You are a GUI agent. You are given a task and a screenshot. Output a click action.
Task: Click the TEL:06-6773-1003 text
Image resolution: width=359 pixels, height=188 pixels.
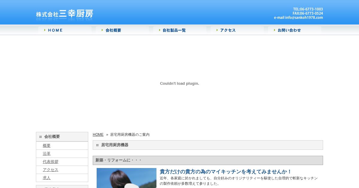(308, 9)
